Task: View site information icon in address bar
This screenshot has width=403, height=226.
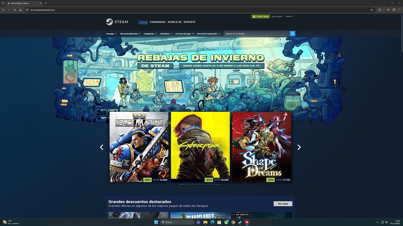Action: (x=27, y=10)
